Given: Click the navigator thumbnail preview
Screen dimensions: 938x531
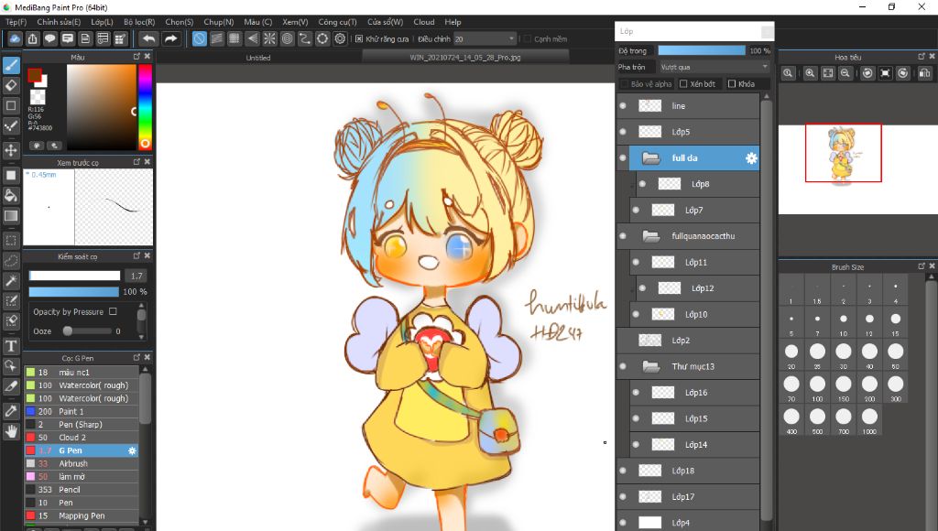Looking at the screenshot, I should pyautogui.click(x=843, y=153).
